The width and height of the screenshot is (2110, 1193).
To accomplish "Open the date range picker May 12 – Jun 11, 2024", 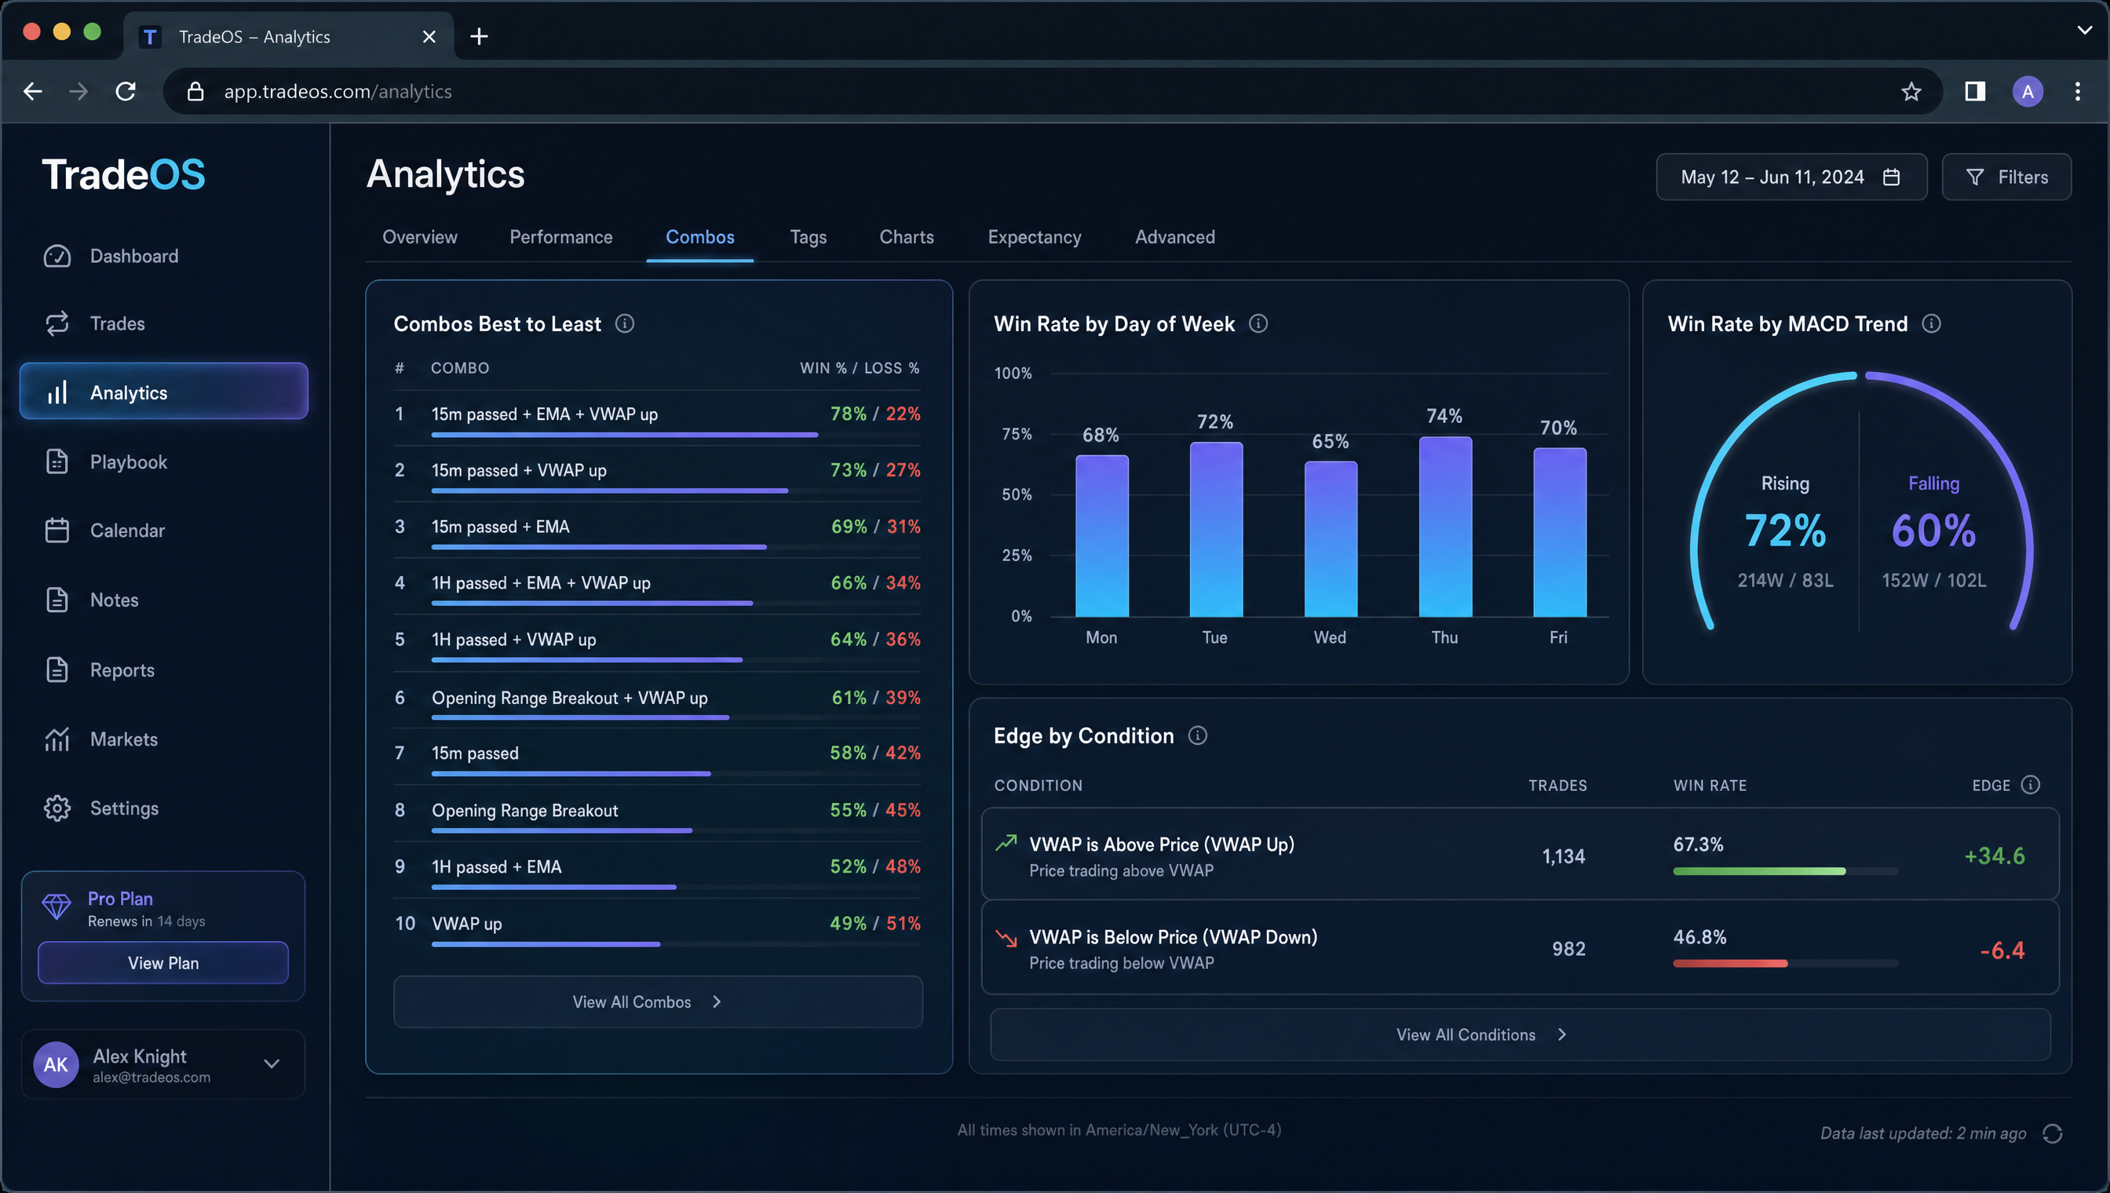I will pos(1791,177).
